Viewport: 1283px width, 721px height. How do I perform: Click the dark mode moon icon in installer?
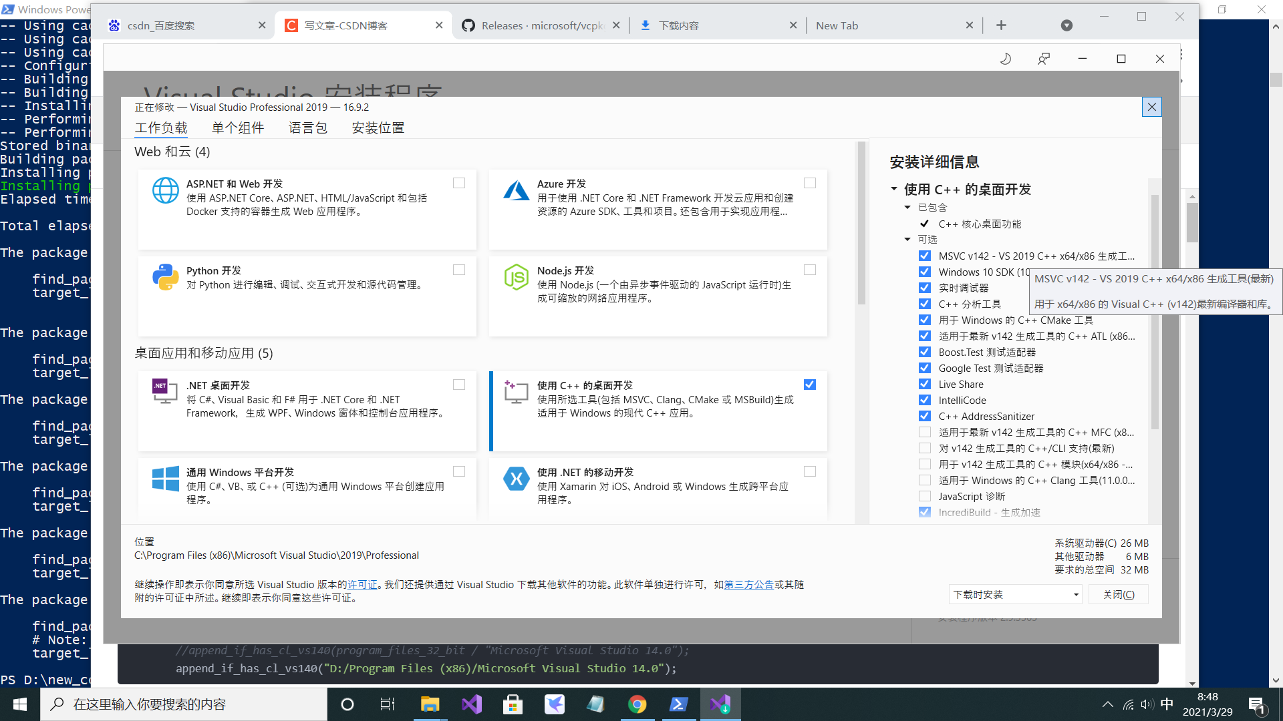point(1005,59)
